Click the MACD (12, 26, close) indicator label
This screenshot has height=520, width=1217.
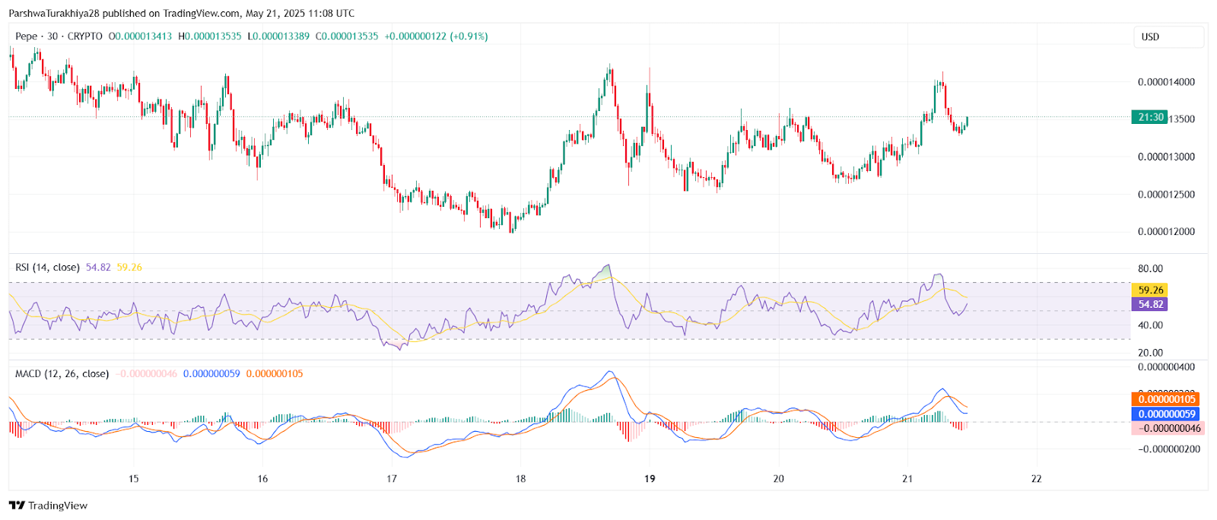(x=62, y=374)
